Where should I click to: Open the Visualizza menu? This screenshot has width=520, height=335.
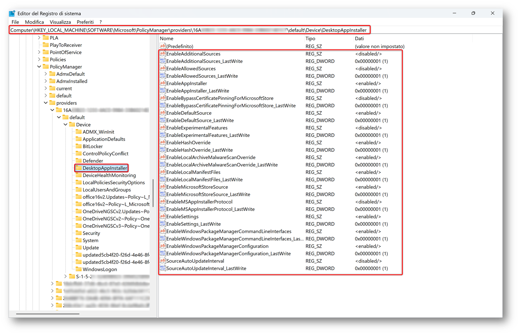click(x=60, y=22)
